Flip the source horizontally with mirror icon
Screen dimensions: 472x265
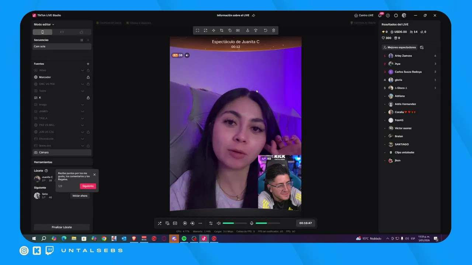click(x=238, y=31)
